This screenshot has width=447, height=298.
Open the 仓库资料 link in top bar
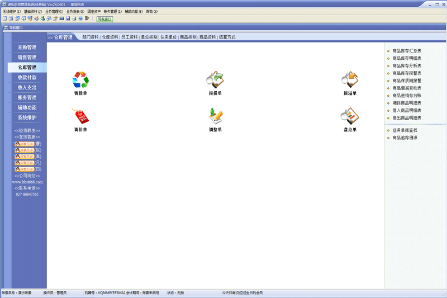coord(110,37)
